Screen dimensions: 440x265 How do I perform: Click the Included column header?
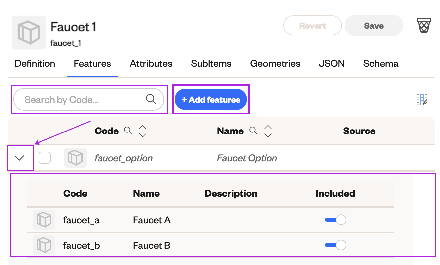click(x=335, y=193)
